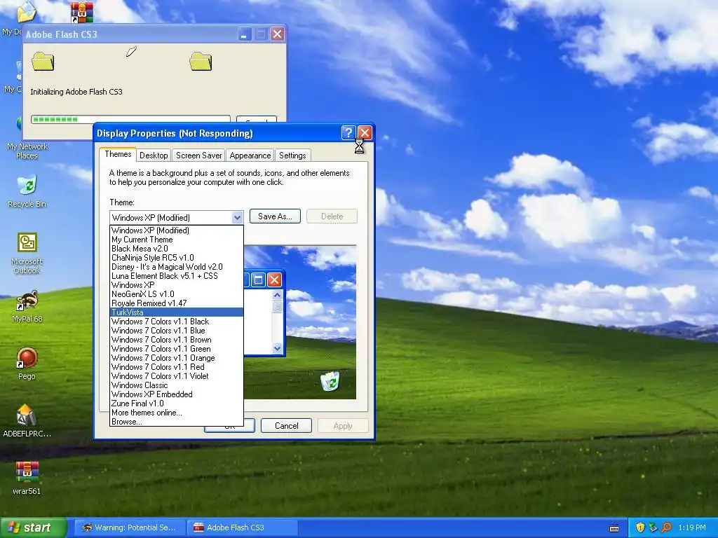Select Royale Remixed v1.47 theme

click(176, 303)
